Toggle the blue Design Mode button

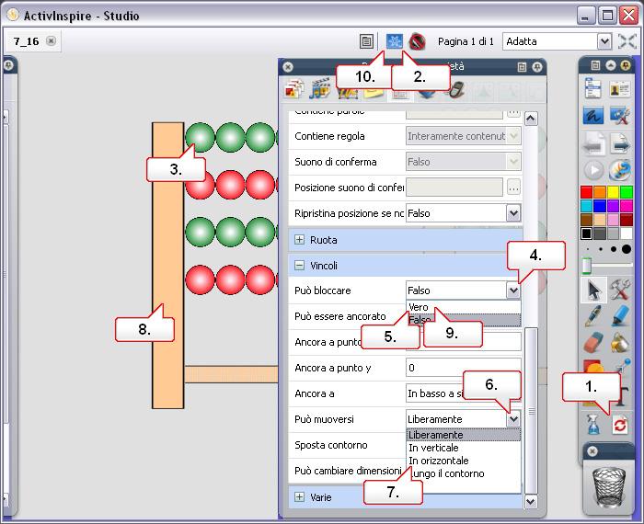tap(395, 41)
